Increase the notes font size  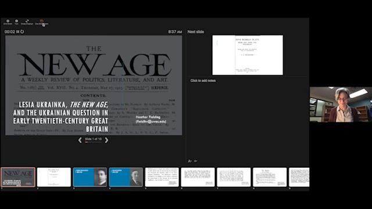(190, 161)
